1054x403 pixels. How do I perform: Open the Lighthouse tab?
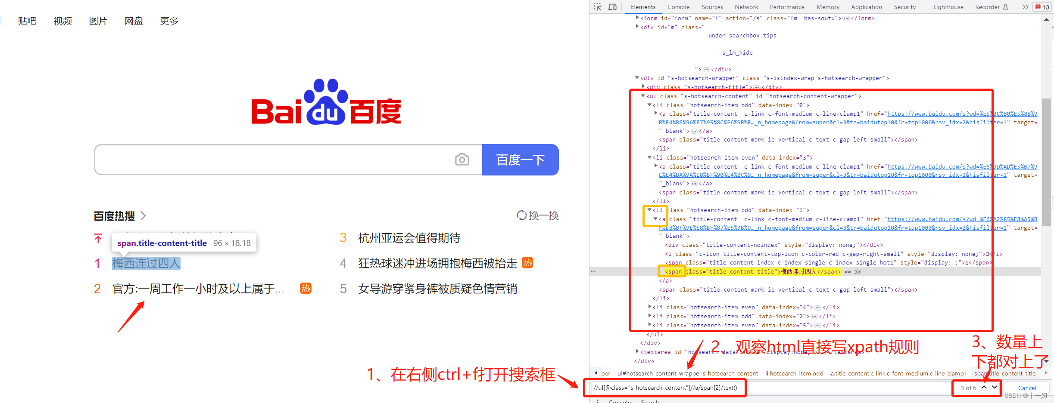point(948,7)
